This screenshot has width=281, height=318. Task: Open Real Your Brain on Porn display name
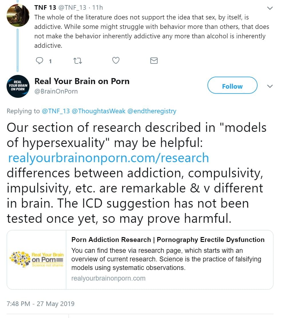82,81
